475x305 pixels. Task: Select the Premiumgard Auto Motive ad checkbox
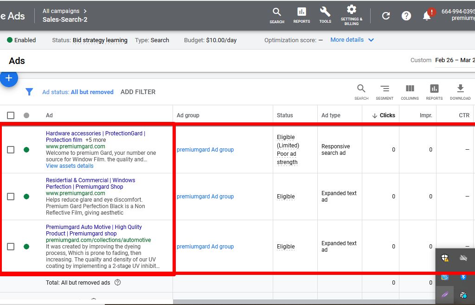[11, 246]
